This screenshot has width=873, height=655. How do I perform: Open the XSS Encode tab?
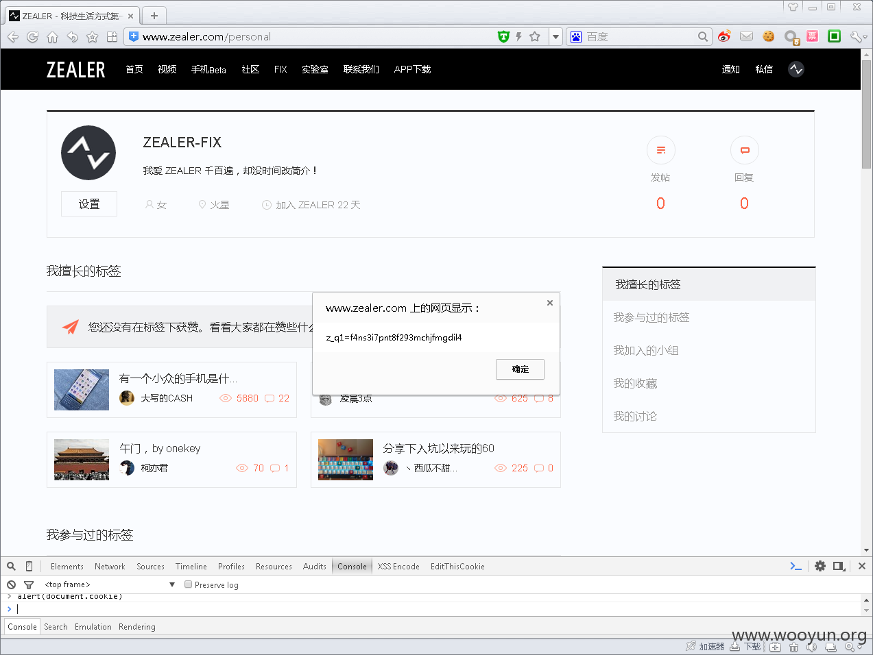pyautogui.click(x=398, y=567)
